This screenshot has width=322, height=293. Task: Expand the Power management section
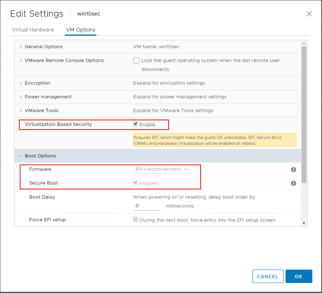coord(21,97)
